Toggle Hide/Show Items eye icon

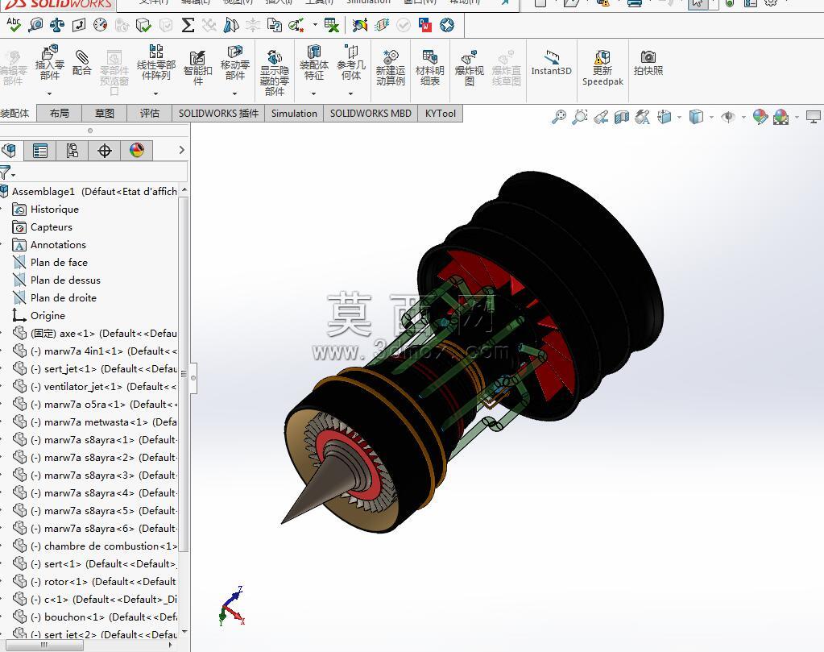click(728, 117)
